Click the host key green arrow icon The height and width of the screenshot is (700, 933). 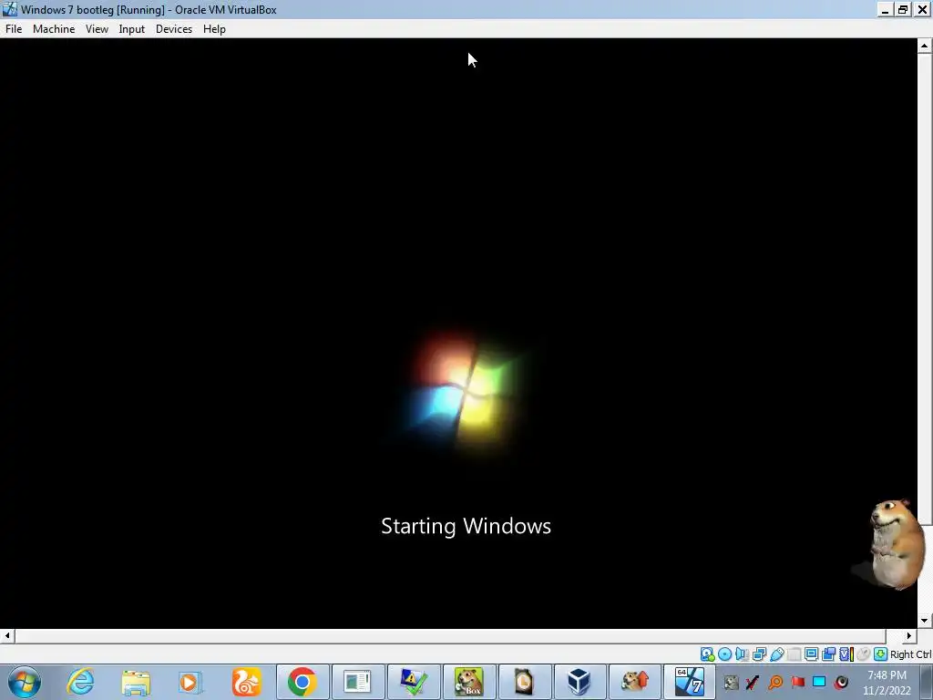(x=881, y=654)
